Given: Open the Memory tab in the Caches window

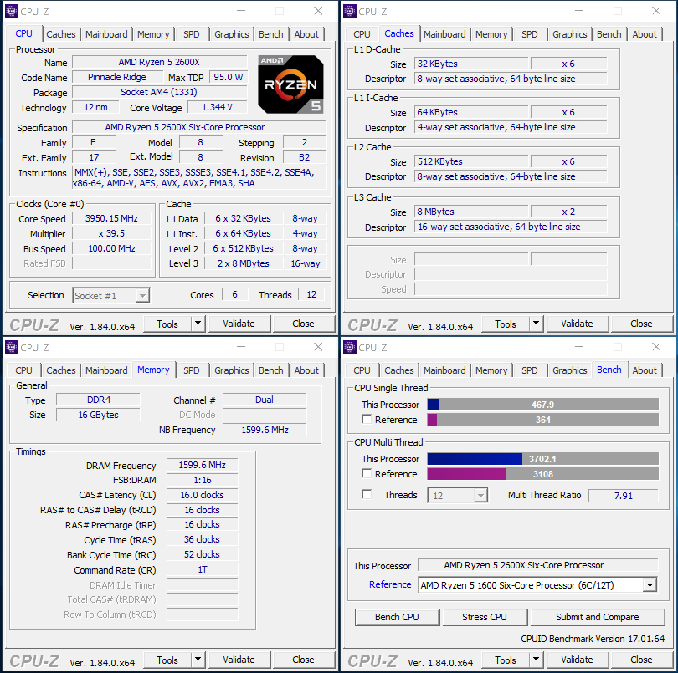Looking at the screenshot, I should point(491,34).
